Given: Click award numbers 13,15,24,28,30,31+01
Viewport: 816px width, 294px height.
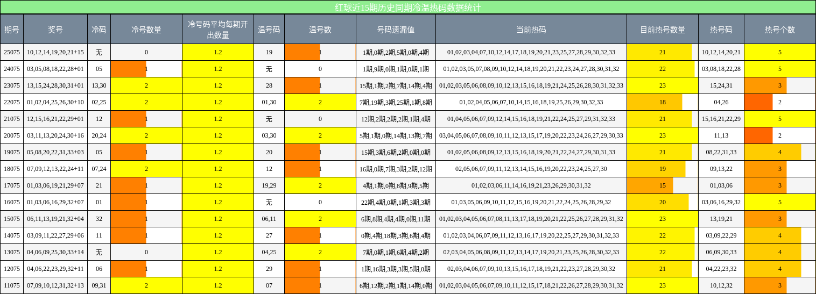Looking at the screenshot, I should tap(55, 85).
